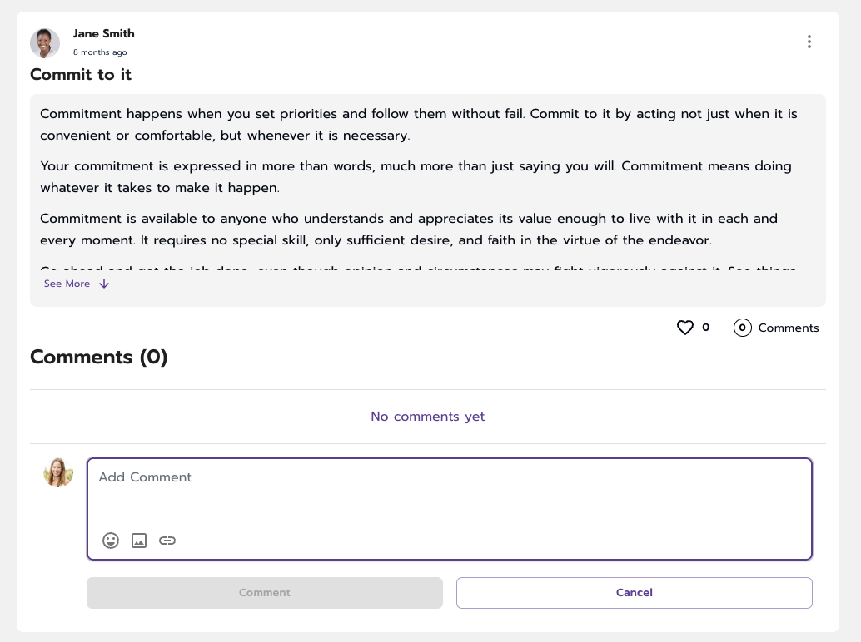This screenshot has height=642, width=861.
Task: Attach an image using the picture icon
Action: (x=139, y=541)
